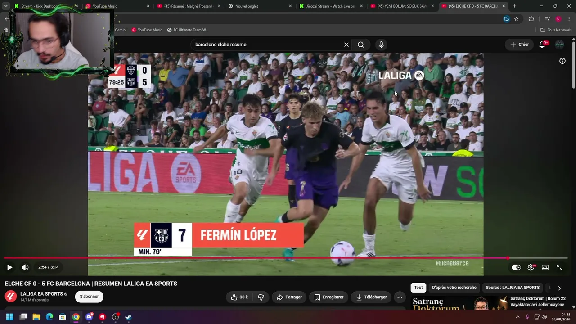Focus the YouTube search box
The height and width of the screenshot is (324, 576).
pos(267,45)
